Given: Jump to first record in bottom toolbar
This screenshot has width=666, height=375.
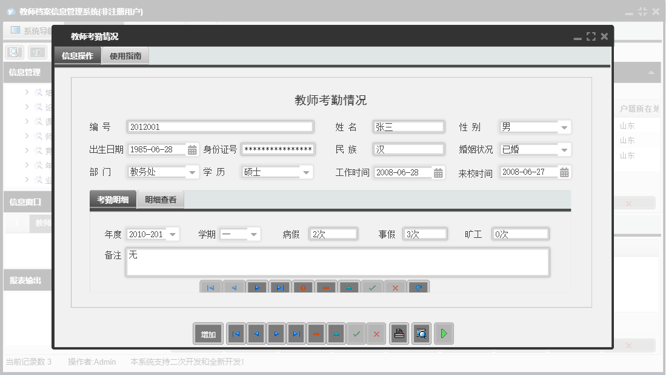Looking at the screenshot, I should [x=236, y=334].
